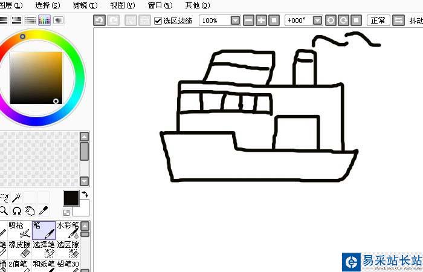Select the eyedropper color picker tool
423x272 pixels.
[43, 211]
